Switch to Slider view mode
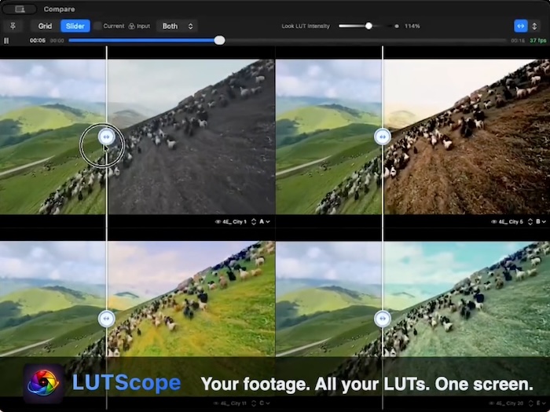 point(75,26)
